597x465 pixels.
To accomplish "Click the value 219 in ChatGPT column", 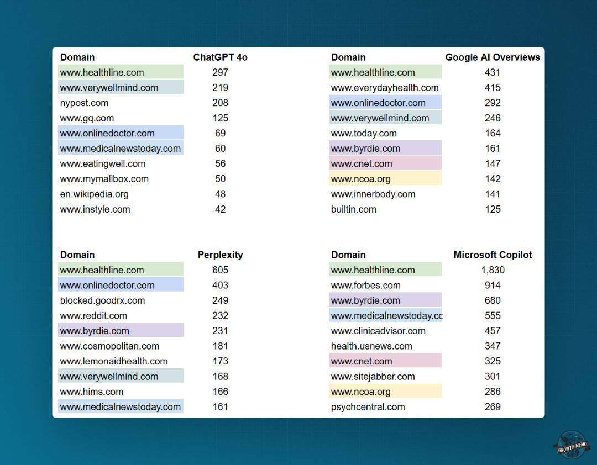I will click(220, 87).
